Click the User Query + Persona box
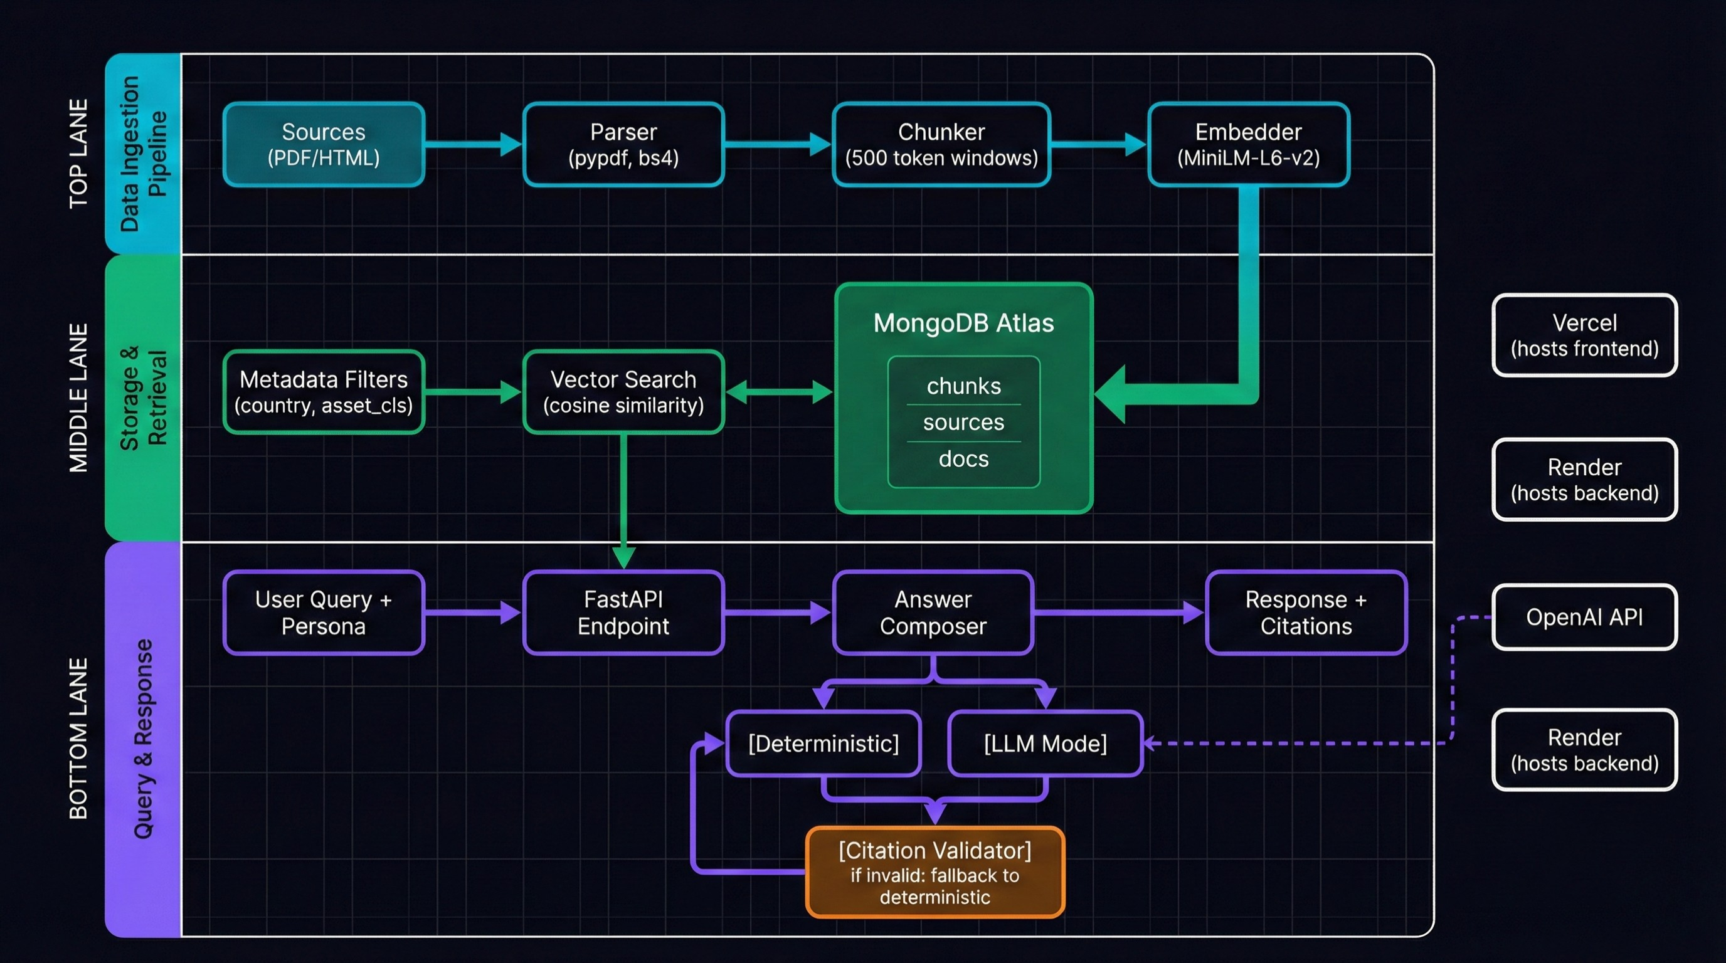Image resolution: width=1726 pixels, height=963 pixels. click(x=324, y=612)
